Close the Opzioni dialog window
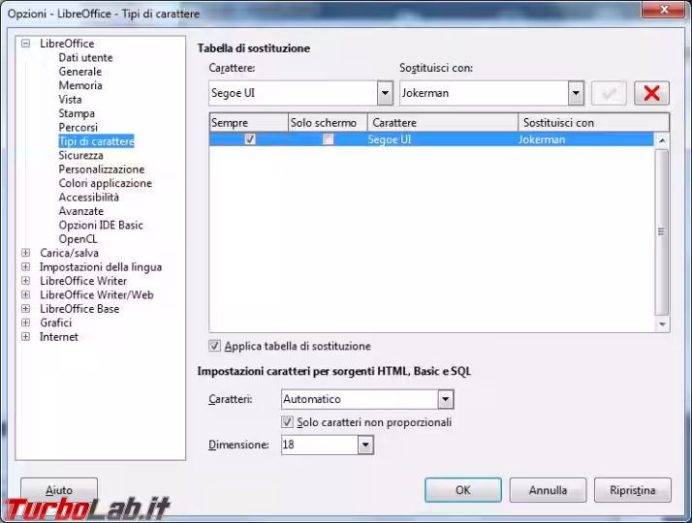The image size is (692, 523). [663, 10]
